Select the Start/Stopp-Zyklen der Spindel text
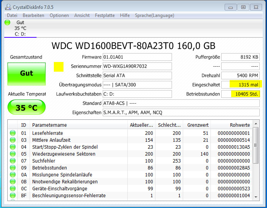 (x=65, y=147)
